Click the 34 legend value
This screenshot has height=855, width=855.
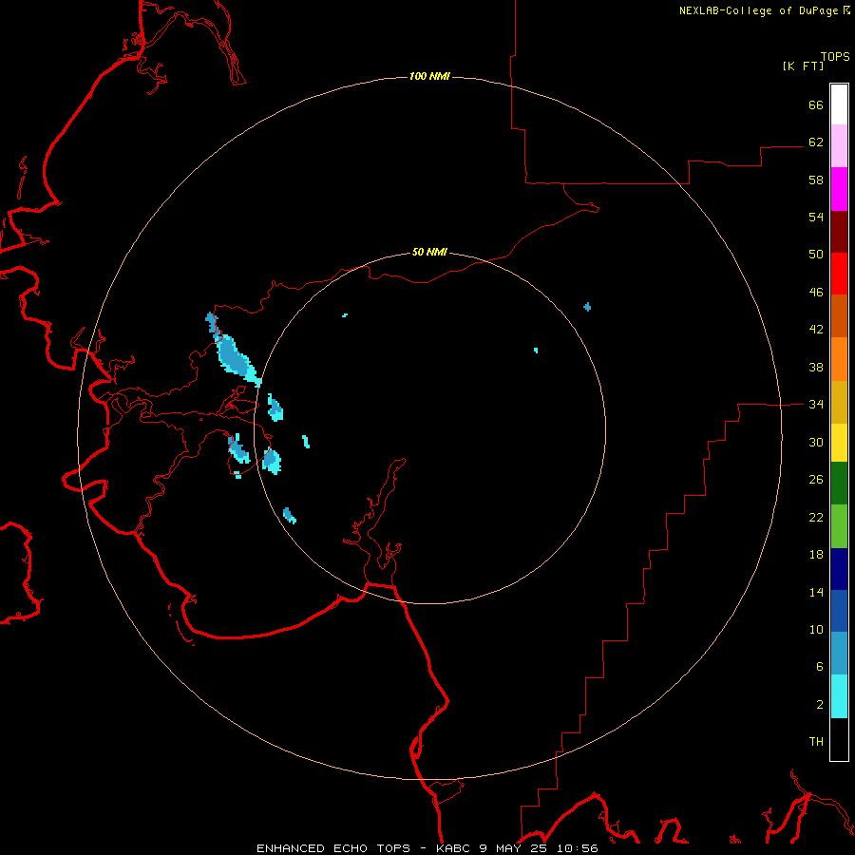click(816, 404)
